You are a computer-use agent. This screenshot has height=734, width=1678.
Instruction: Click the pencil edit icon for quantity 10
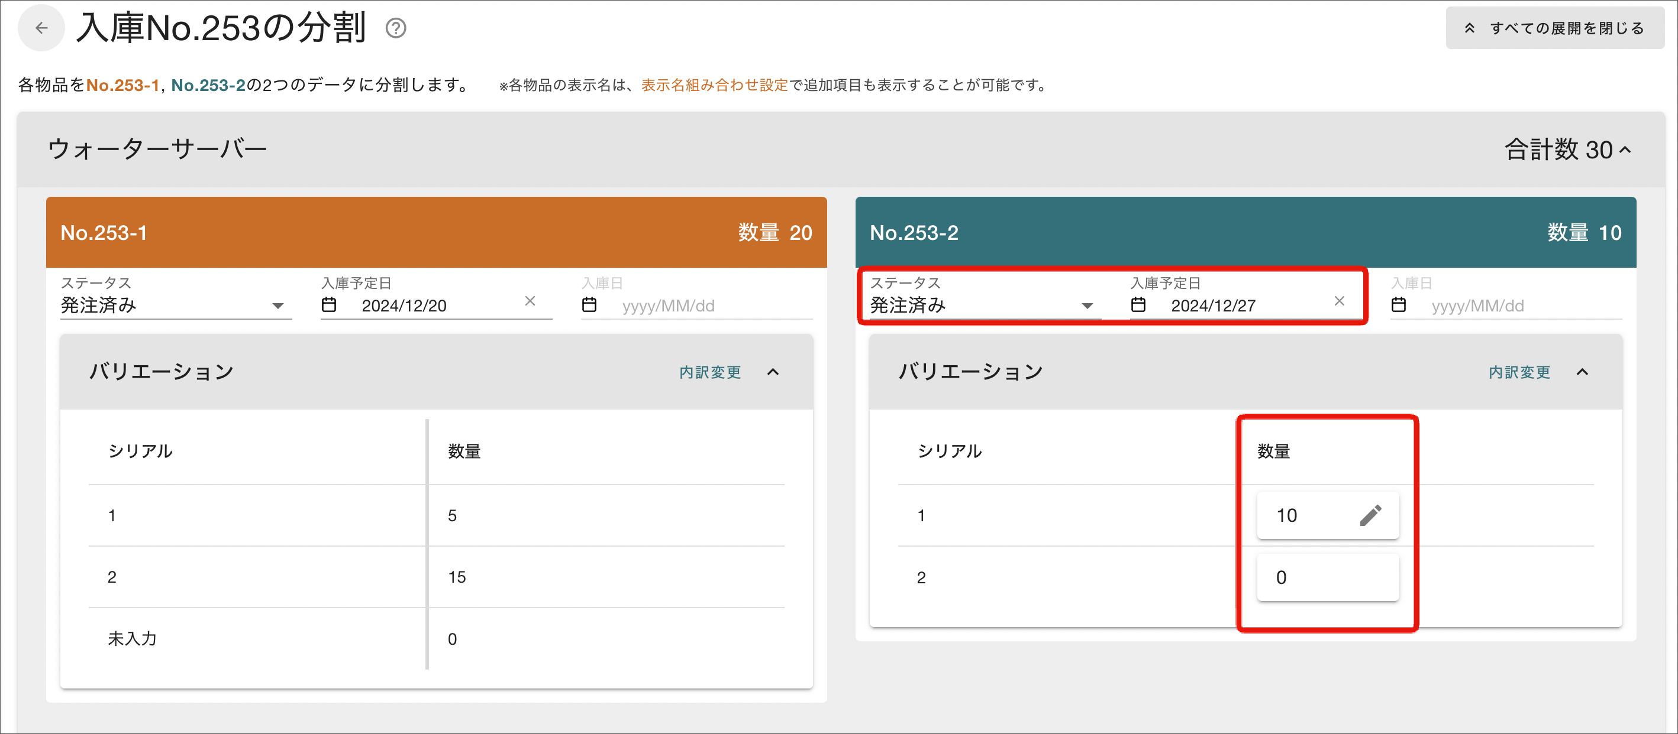(1370, 515)
